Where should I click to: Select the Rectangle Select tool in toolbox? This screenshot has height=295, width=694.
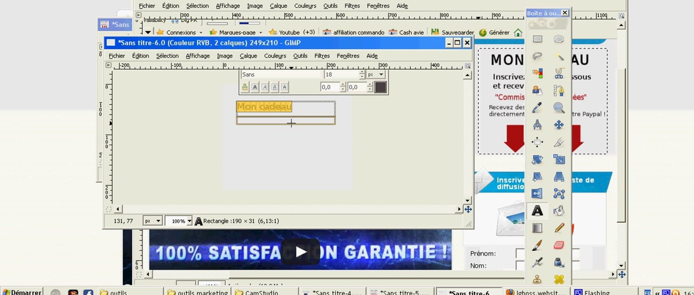coord(537,39)
